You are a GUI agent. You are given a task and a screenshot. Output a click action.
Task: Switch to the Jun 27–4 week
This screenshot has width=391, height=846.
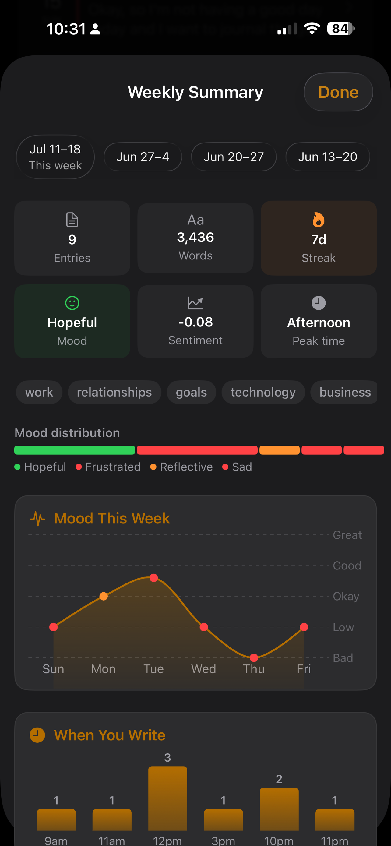(143, 157)
